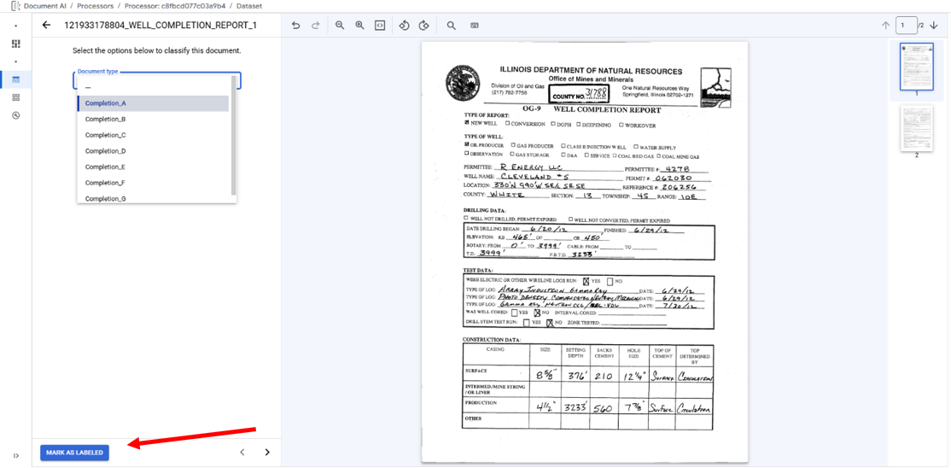The image size is (951, 468).
Task: Go to next document with right chevron
Action: click(267, 453)
